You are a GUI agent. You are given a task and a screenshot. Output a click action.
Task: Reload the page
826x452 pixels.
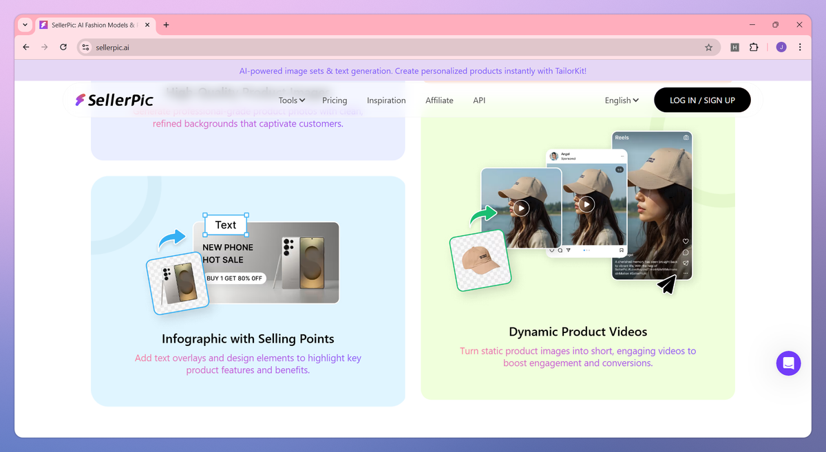(x=63, y=47)
